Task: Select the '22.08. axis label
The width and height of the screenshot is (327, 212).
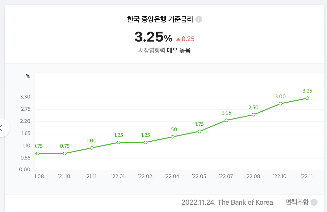Action: click(253, 176)
